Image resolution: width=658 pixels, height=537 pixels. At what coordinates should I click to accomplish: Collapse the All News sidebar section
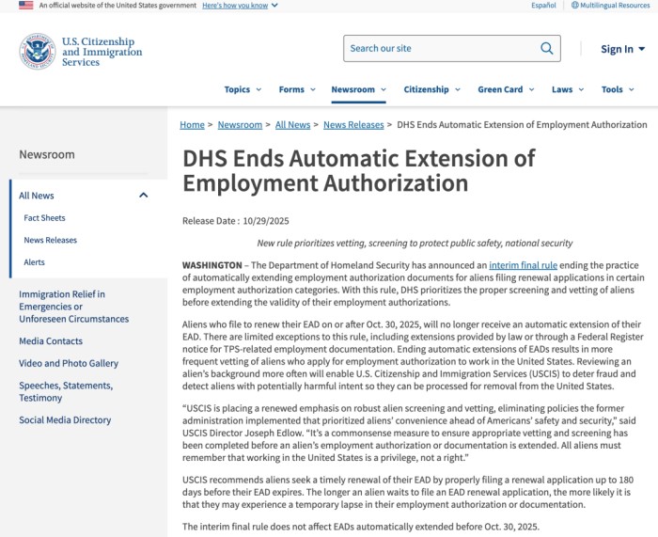pyautogui.click(x=143, y=196)
